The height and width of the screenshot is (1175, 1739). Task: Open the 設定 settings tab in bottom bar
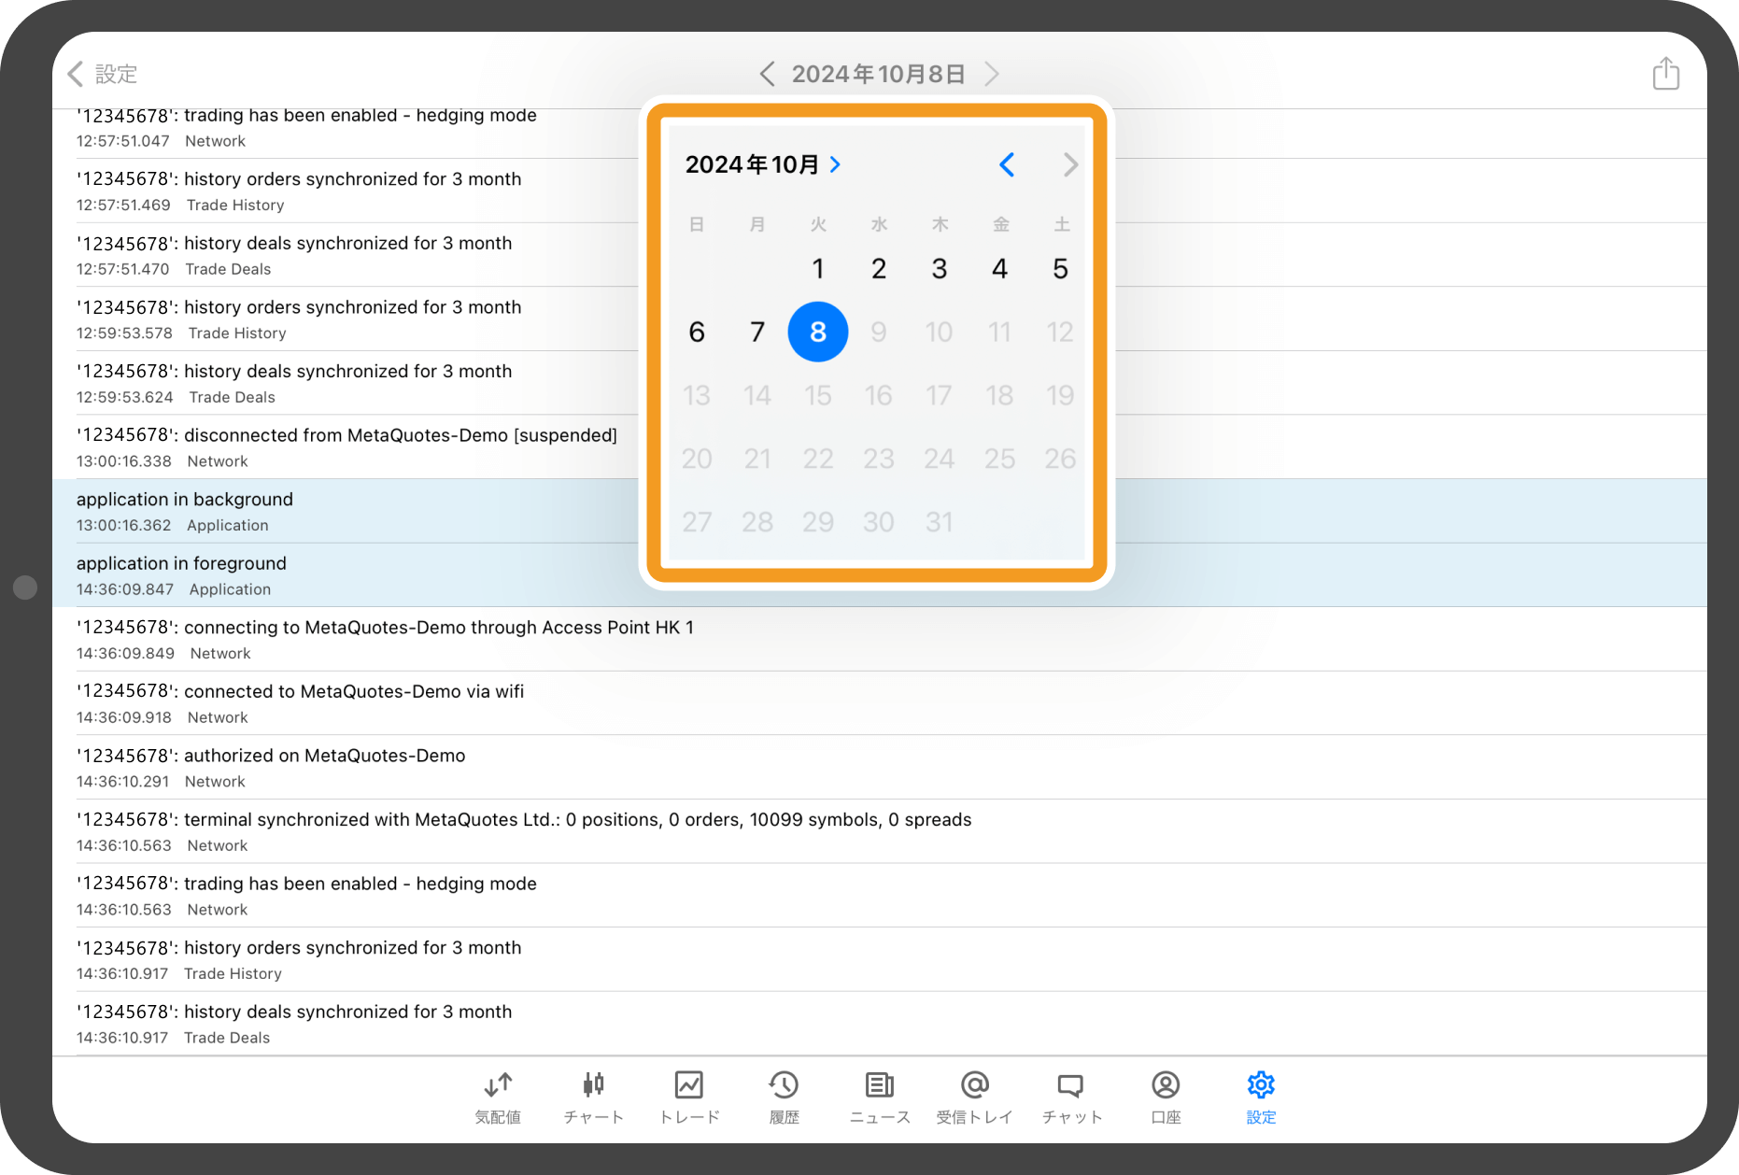(1261, 1097)
